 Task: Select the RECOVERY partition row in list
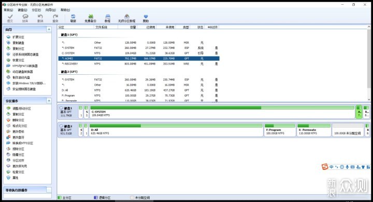(139, 64)
